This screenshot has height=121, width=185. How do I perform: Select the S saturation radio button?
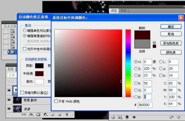pos(136,69)
